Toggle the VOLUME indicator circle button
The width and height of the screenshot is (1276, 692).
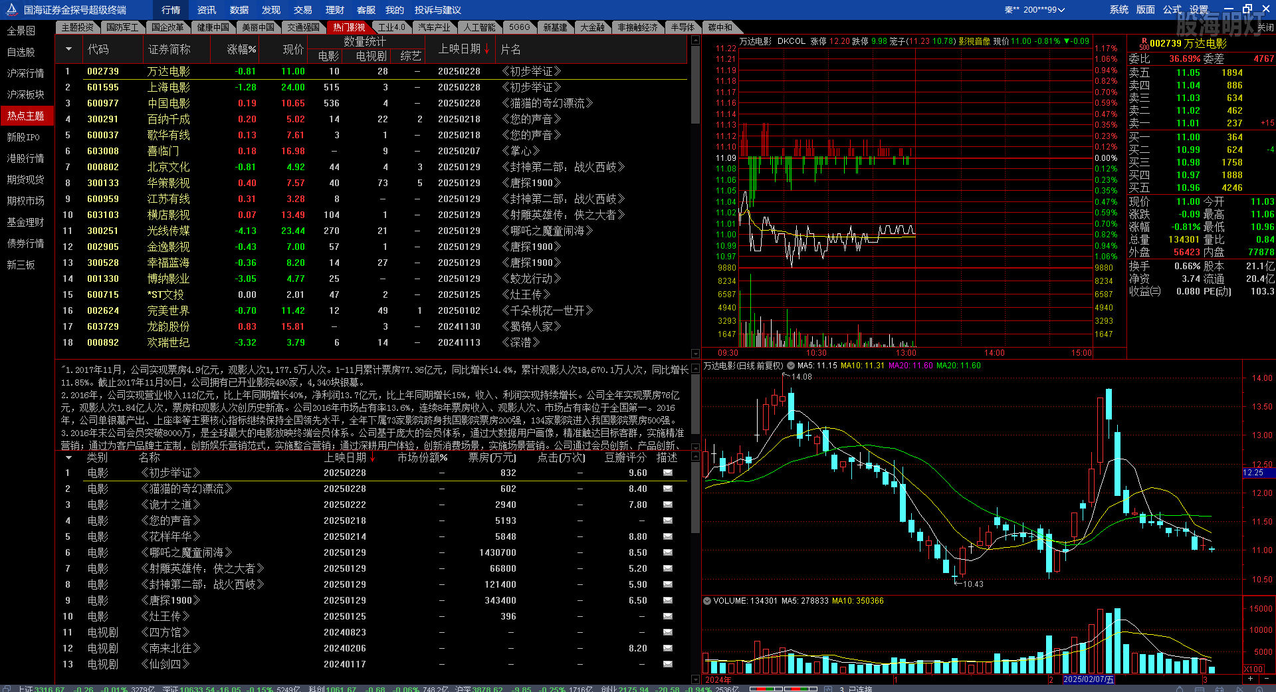click(706, 601)
